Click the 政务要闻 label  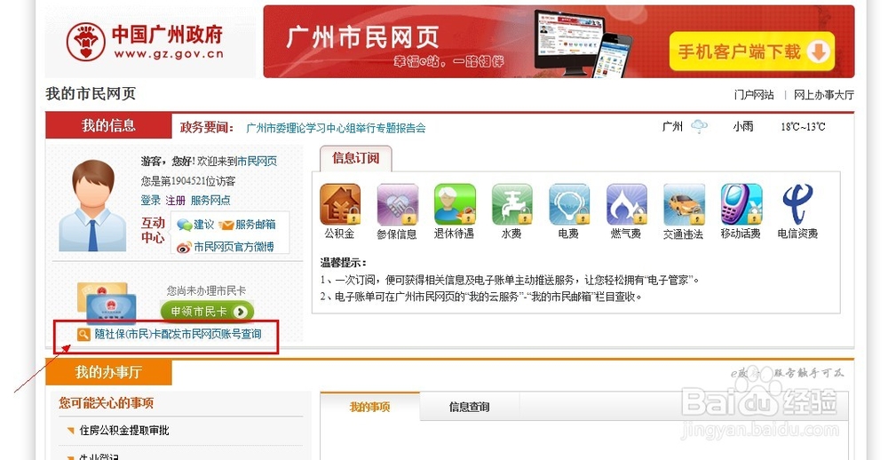pyautogui.click(x=207, y=128)
